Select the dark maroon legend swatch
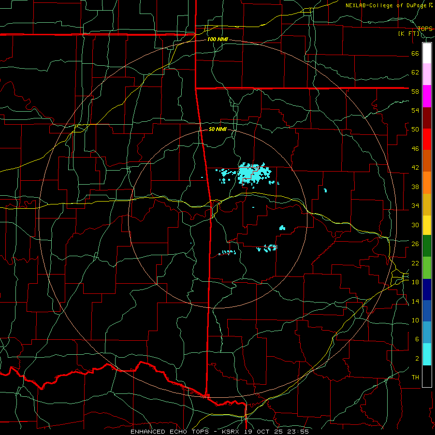The height and width of the screenshot is (435, 435). [x=427, y=118]
